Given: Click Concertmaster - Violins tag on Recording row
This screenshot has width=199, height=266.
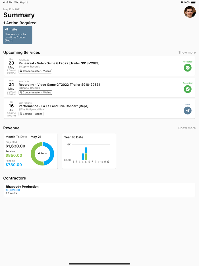Looking at the screenshot, I should (35, 93).
